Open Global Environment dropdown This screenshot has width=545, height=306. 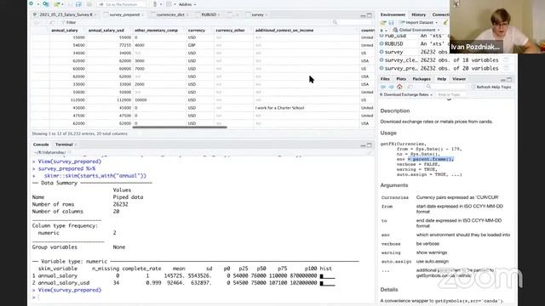(x=416, y=31)
